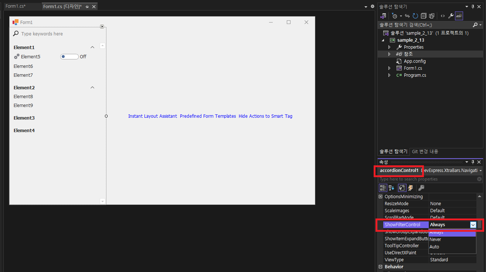The image size is (486, 272).
Task: Click the Solution Explorer search box
Action: 425,25
